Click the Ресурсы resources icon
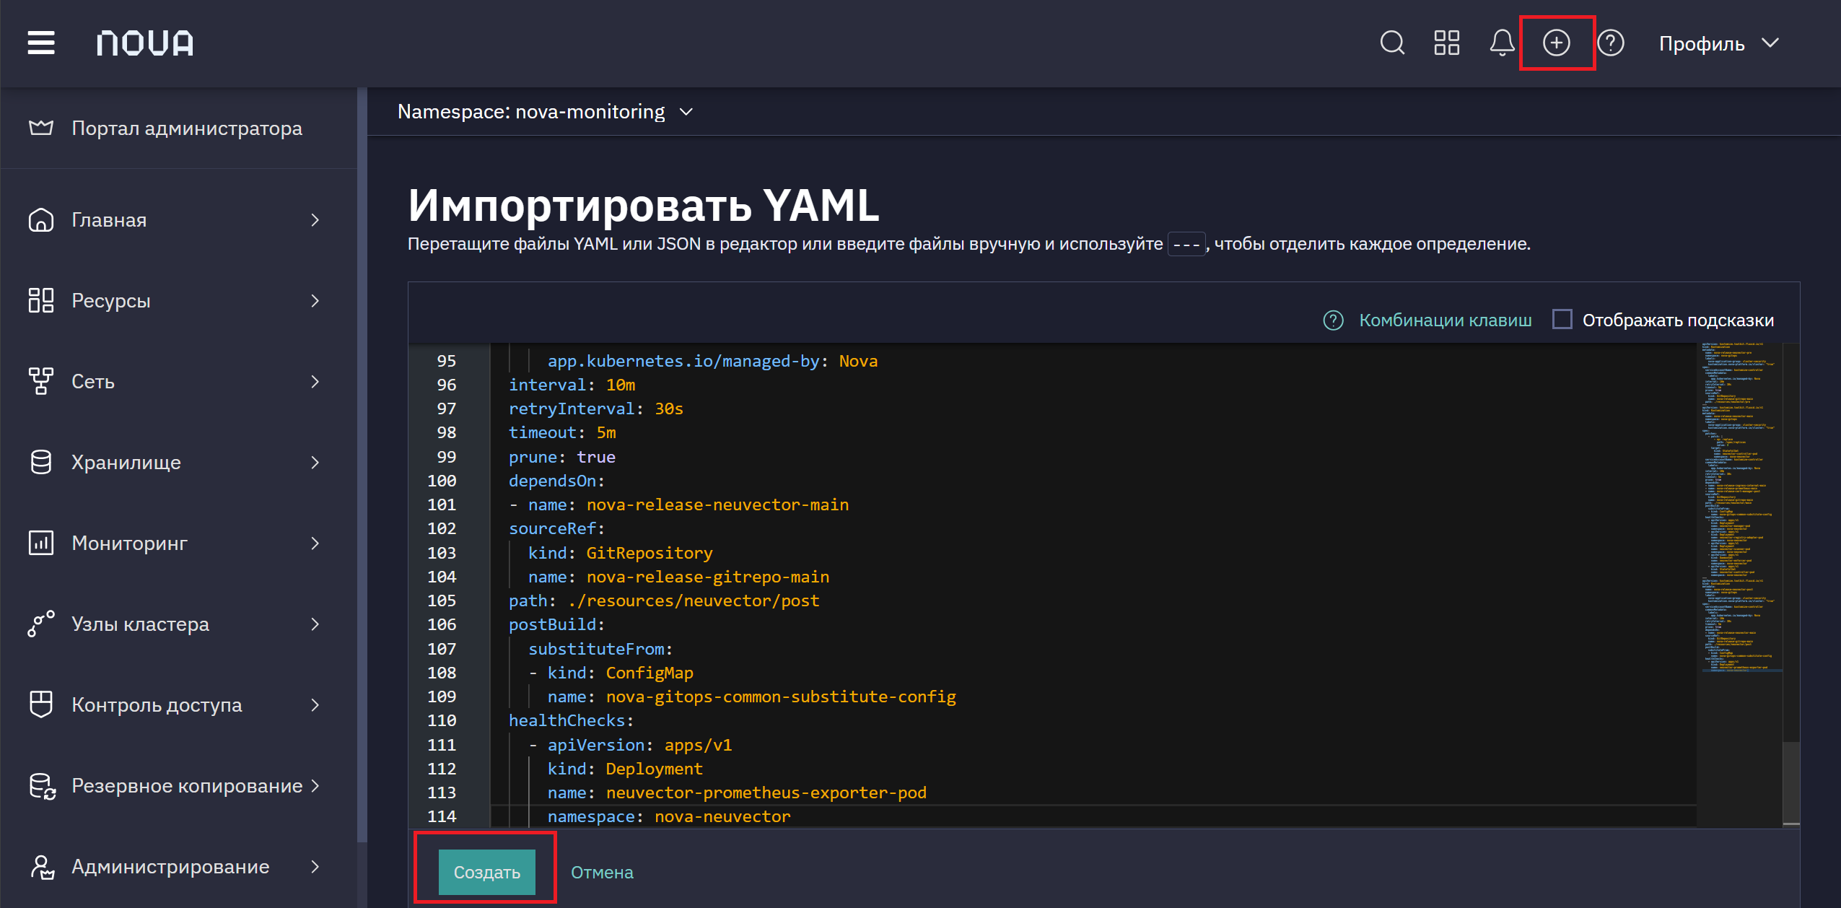The height and width of the screenshot is (908, 1841). pos(41,300)
